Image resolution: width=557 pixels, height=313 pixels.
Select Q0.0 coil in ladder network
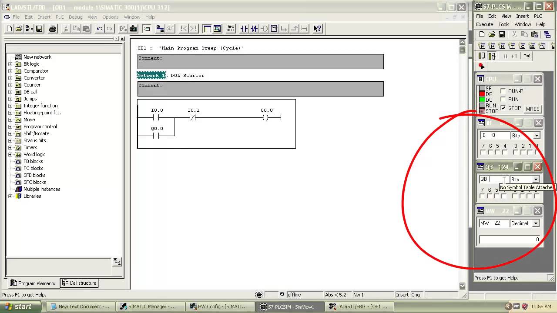(x=265, y=117)
